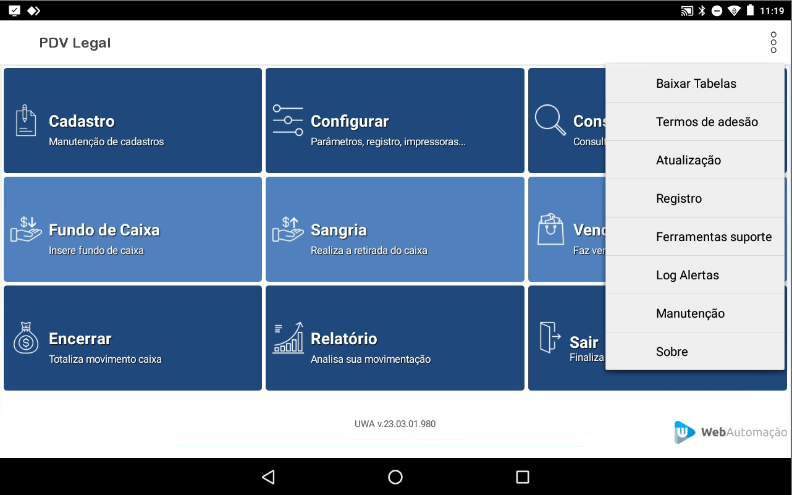
Task: Select Manutenção in the dropdown menu
Action: pyautogui.click(x=690, y=313)
